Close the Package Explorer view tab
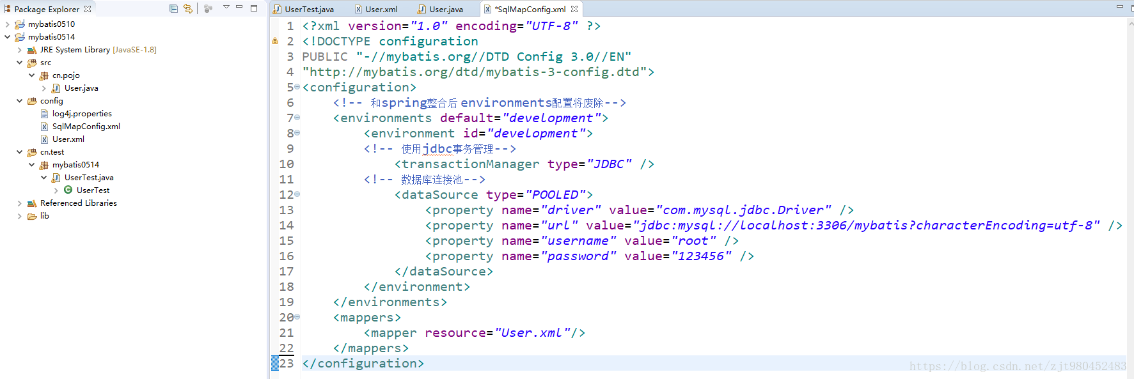 (x=88, y=9)
